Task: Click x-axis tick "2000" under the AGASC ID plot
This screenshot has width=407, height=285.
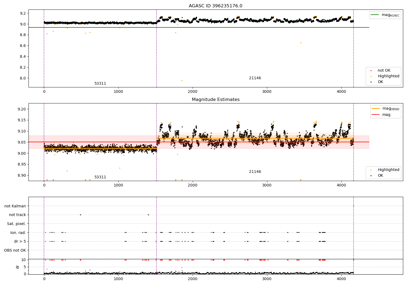Action: point(193,92)
